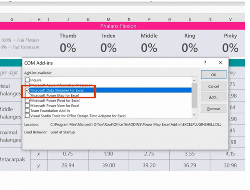Screen dimensions: 250x190
Task: Click the Remove button
Action: 213,109
